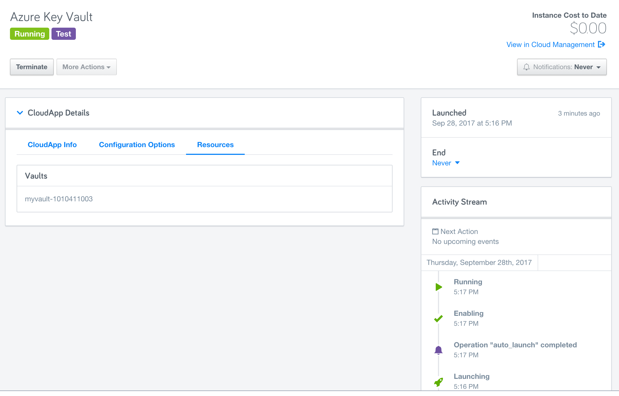Viewport: 619px width, 396px height.
Task: Click the purple bell icon for auto_launch operation
Action: 438,350
